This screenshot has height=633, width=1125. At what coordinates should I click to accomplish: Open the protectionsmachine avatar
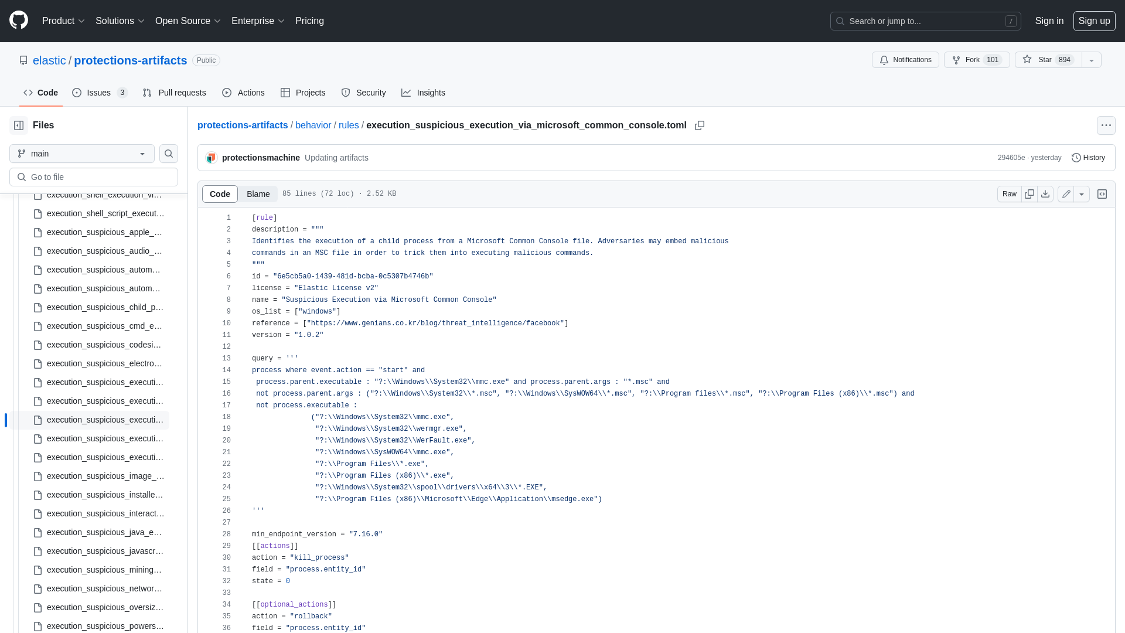point(212,158)
